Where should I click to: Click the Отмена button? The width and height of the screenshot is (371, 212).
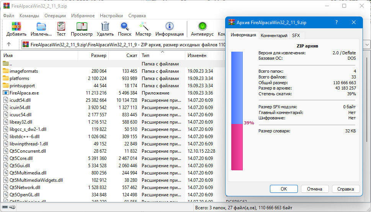click(x=314, y=189)
